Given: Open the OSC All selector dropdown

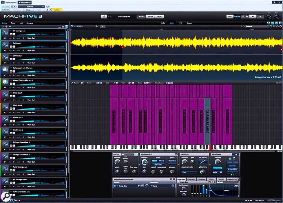Looking at the screenshot, I should pyautogui.click(x=128, y=154).
